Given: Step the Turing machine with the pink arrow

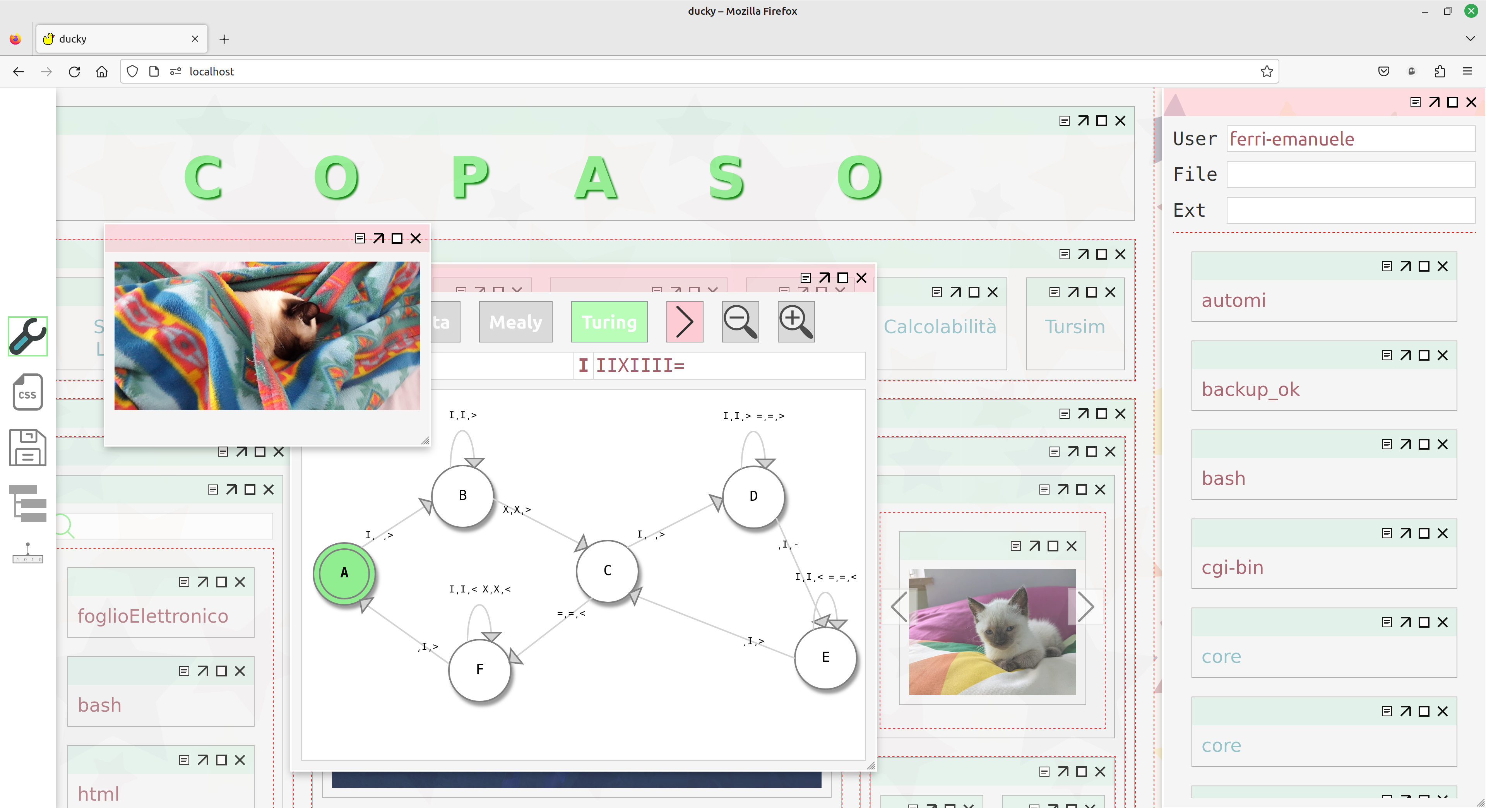Looking at the screenshot, I should click(x=685, y=322).
